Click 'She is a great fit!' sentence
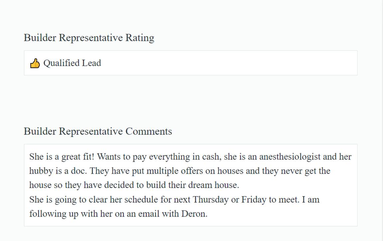The width and height of the screenshot is (383, 241). coord(62,156)
